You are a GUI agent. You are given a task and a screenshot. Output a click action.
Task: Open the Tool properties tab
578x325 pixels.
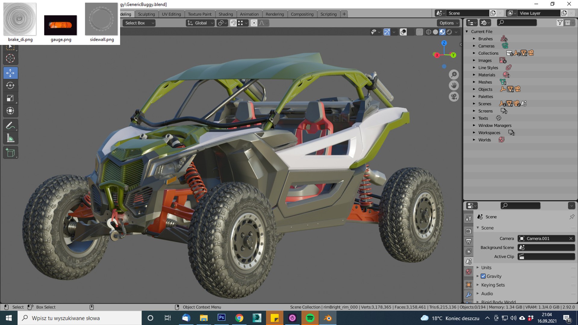[469, 218]
